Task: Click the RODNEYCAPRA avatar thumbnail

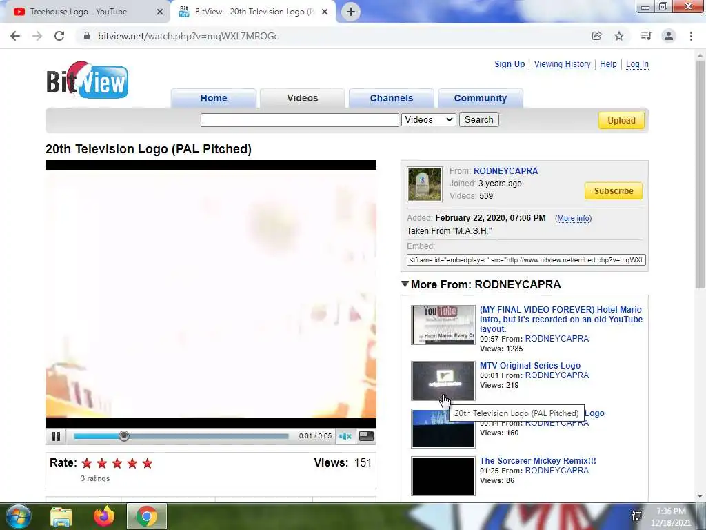Action: [x=425, y=184]
